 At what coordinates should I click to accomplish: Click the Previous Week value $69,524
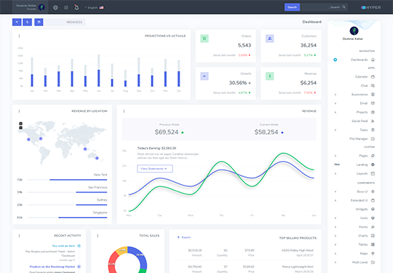click(x=166, y=132)
